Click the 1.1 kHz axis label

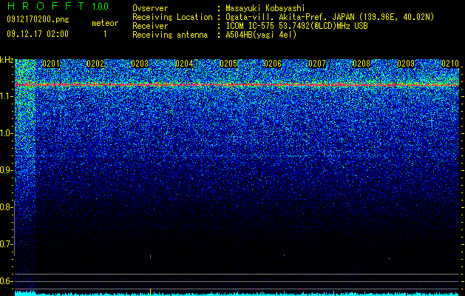click(x=6, y=97)
